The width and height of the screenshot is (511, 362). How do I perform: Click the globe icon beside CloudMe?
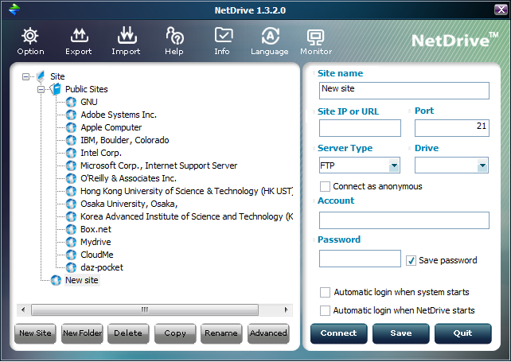(x=71, y=255)
